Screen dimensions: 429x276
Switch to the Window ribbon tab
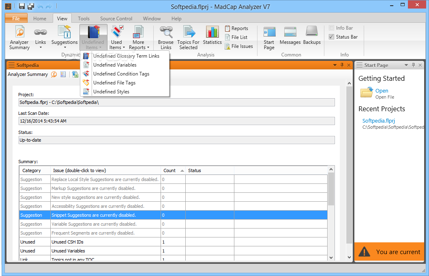[x=152, y=19]
